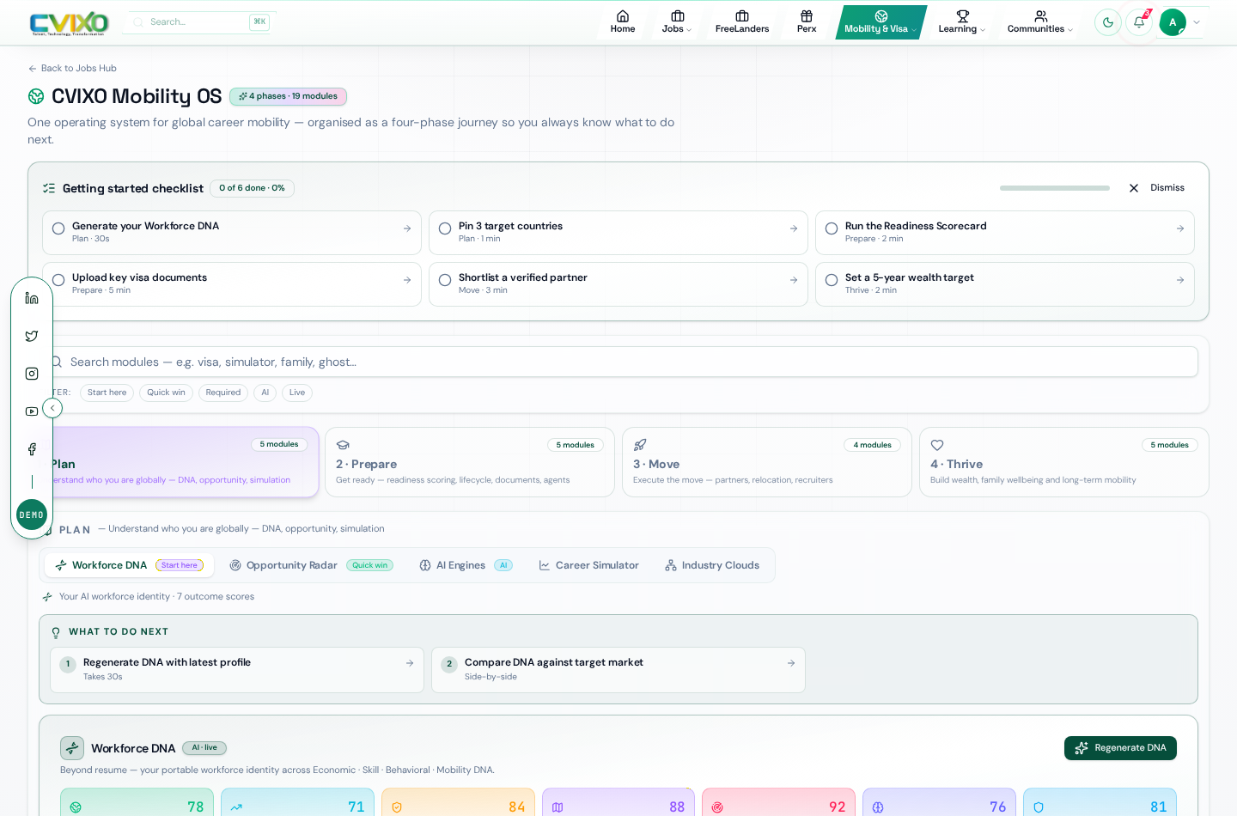The image size is (1237, 816).
Task: Check off Run the Readiness Scorecard
Action: pyautogui.click(x=832, y=228)
